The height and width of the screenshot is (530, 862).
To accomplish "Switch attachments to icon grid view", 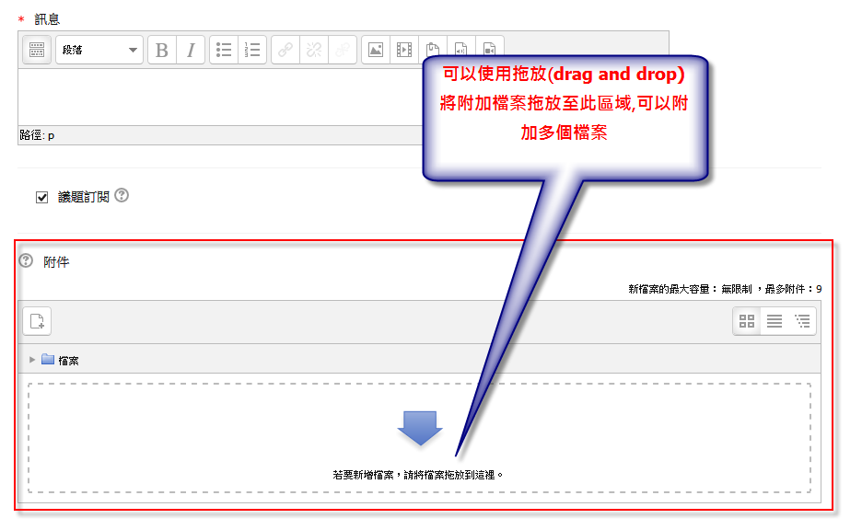I will pos(747,321).
